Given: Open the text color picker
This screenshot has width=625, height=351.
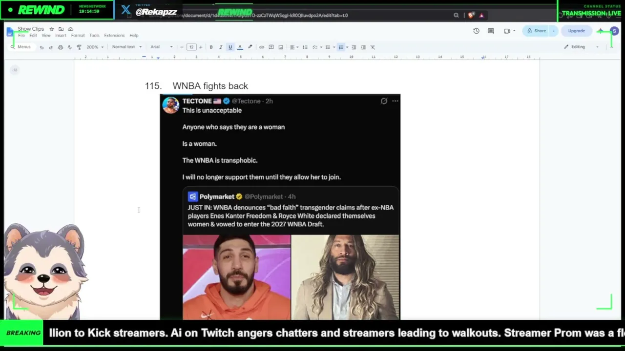Looking at the screenshot, I should pyautogui.click(x=240, y=47).
